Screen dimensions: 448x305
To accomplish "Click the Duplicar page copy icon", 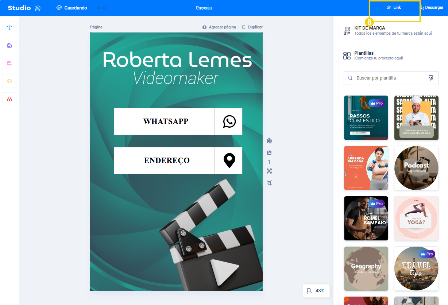I will 244,27.
